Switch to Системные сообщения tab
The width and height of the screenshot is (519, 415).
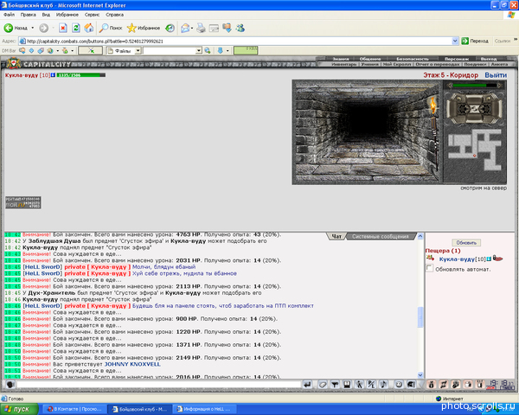[382, 235]
